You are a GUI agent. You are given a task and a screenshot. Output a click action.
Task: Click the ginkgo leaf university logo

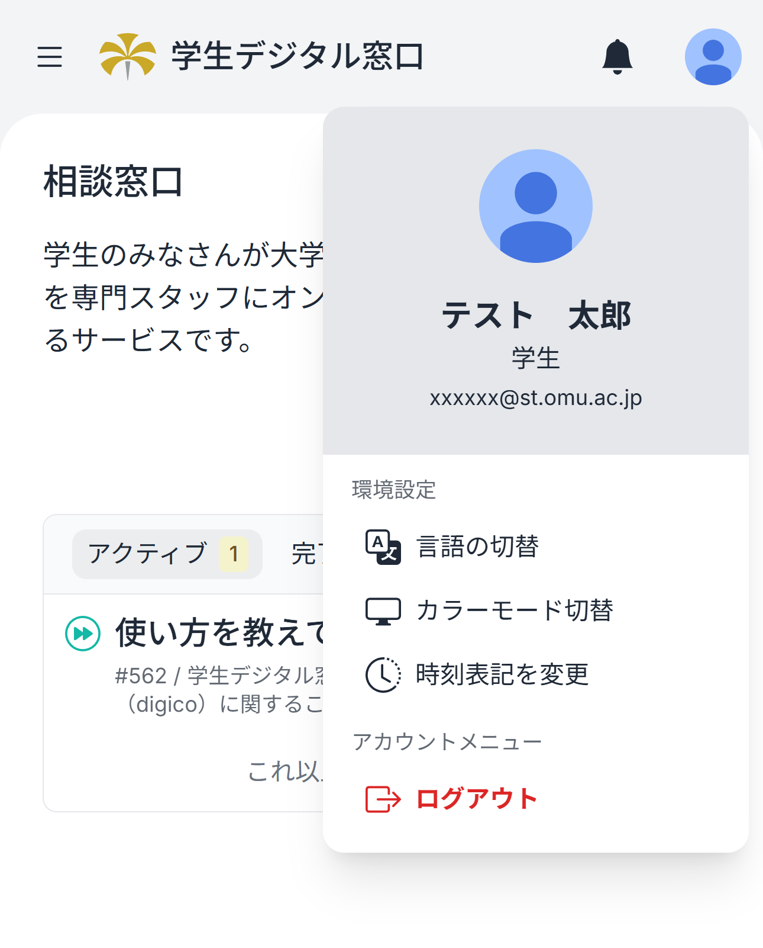(x=127, y=56)
